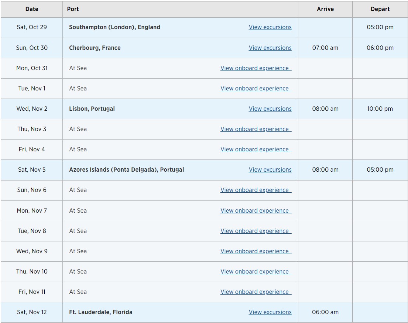The image size is (408, 323).
Task: Click Cherbourg's 07:00 am arrival time
Action: 325,48
